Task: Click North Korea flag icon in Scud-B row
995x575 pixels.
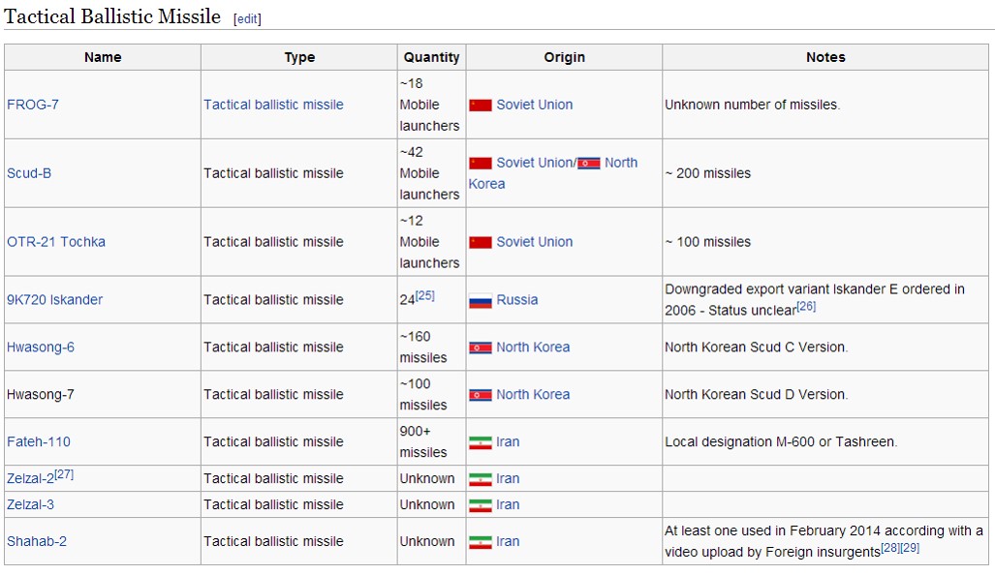Action: [588, 164]
